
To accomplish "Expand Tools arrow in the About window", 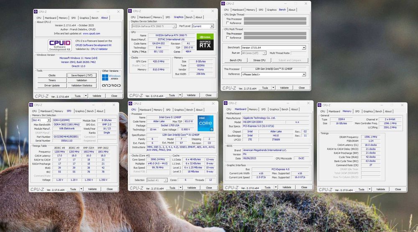I will click(x=86, y=96).
